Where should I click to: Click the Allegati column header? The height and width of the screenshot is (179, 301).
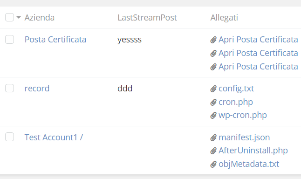coord(224,18)
